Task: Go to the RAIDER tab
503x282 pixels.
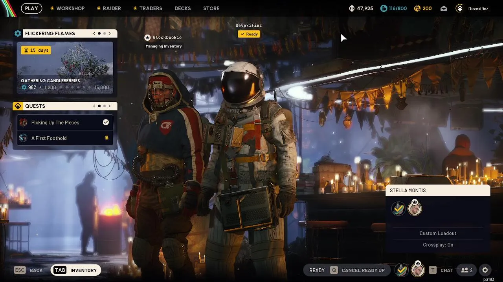Action: click(x=112, y=8)
